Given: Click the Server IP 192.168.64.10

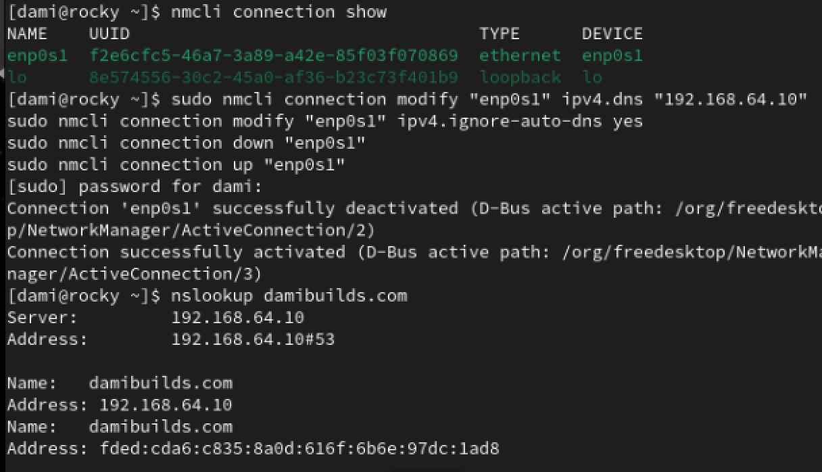Looking at the screenshot, I should point(237,318).
